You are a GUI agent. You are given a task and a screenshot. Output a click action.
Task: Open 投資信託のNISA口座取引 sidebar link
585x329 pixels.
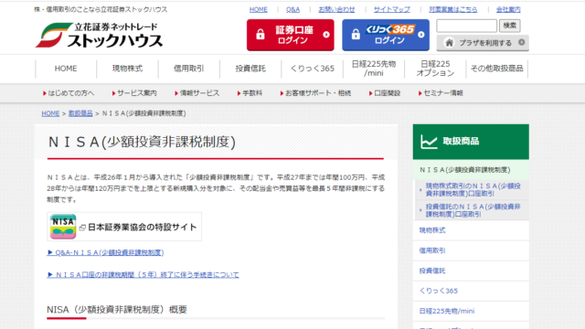472,210
